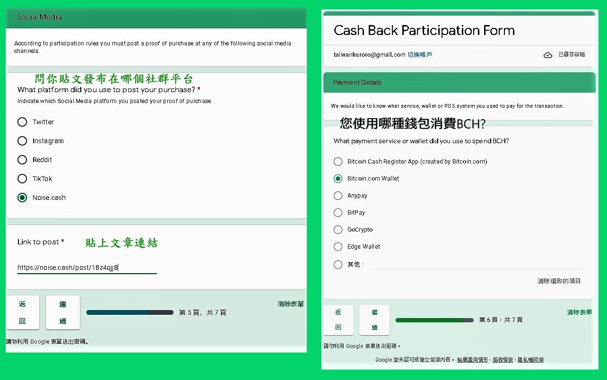Click the Cash Back Participation Form title
The image size is (607, 380).
(x=424, y=31)
